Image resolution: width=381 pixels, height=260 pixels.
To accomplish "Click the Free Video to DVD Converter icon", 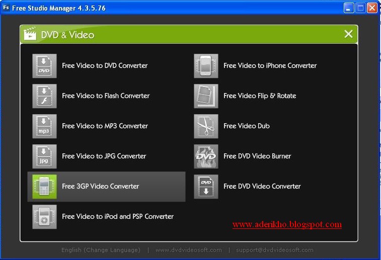I will coord(44,66).
